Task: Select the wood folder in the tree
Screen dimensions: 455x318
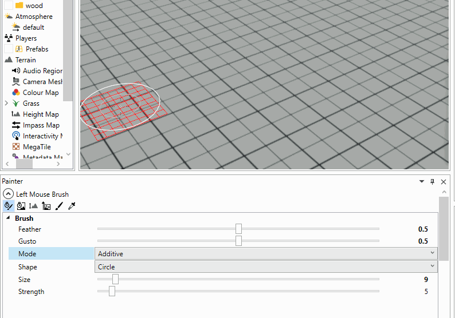Action: [x=34, y=6]
